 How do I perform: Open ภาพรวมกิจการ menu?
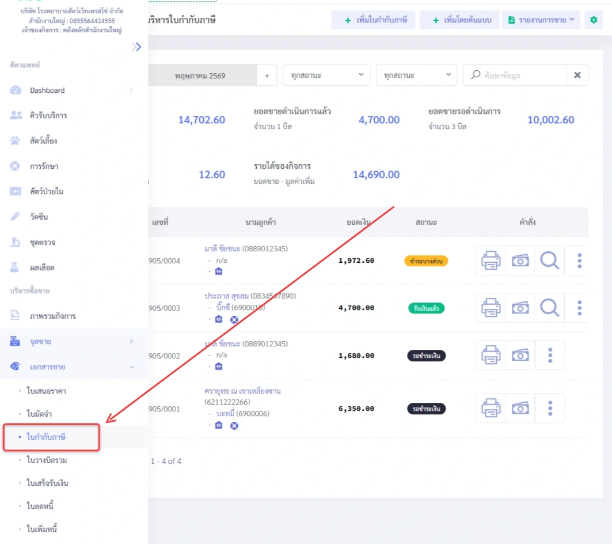coord(74,316)
